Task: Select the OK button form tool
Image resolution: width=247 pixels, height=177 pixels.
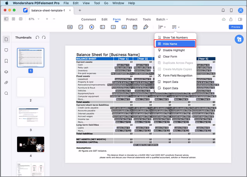Action: coord(124,27)
